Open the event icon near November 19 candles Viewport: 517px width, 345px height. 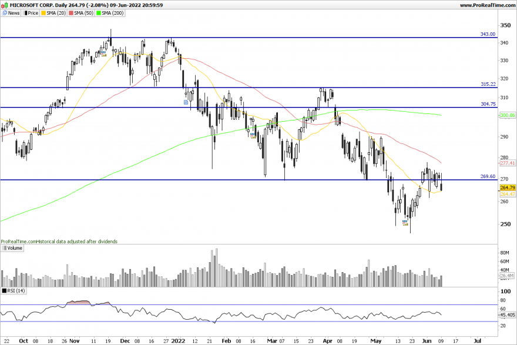(103, 53)
